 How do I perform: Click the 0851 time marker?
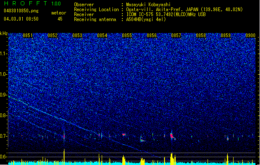click(28, 35)
